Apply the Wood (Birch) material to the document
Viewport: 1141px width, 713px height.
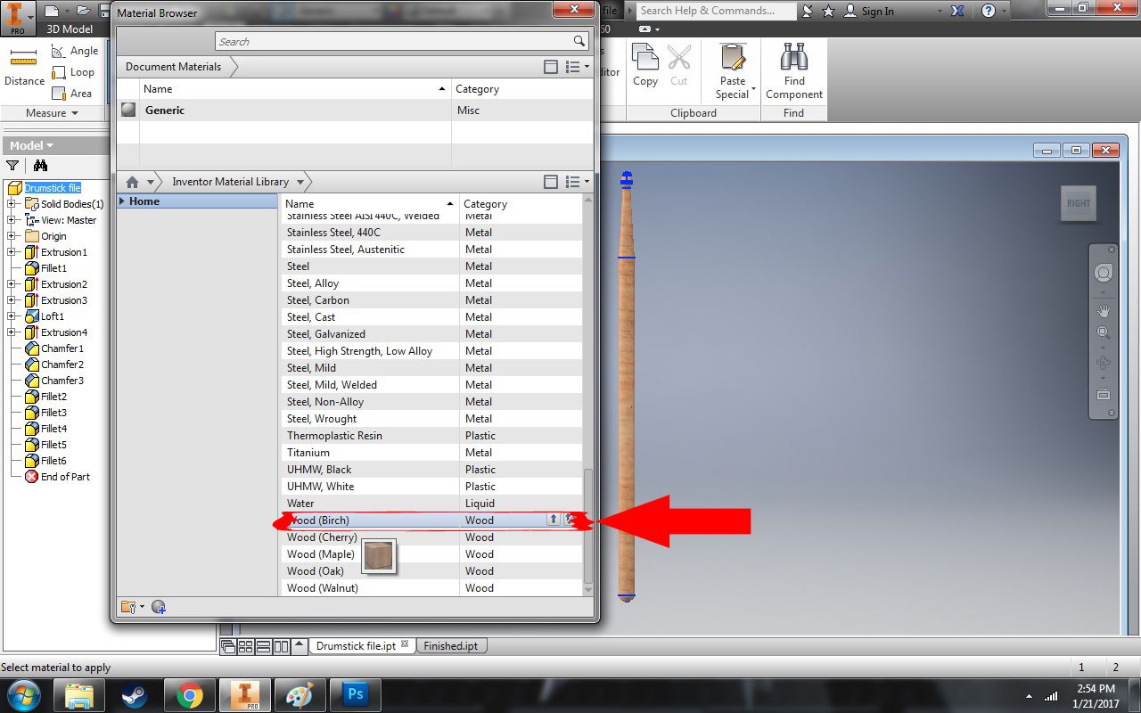[554, 520]
